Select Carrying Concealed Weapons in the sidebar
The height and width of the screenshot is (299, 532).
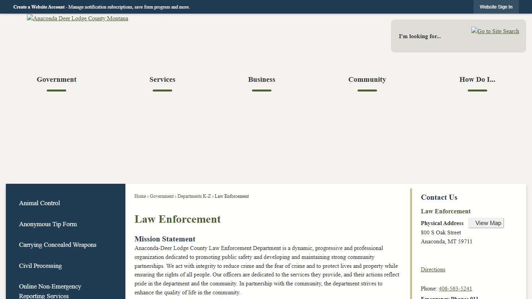pyautogui.click(x=58, y=244)
